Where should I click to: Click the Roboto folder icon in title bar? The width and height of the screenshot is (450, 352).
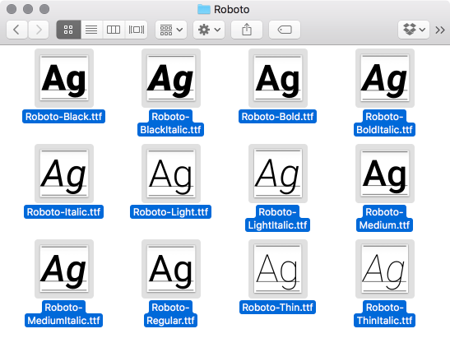coord(204,9)
